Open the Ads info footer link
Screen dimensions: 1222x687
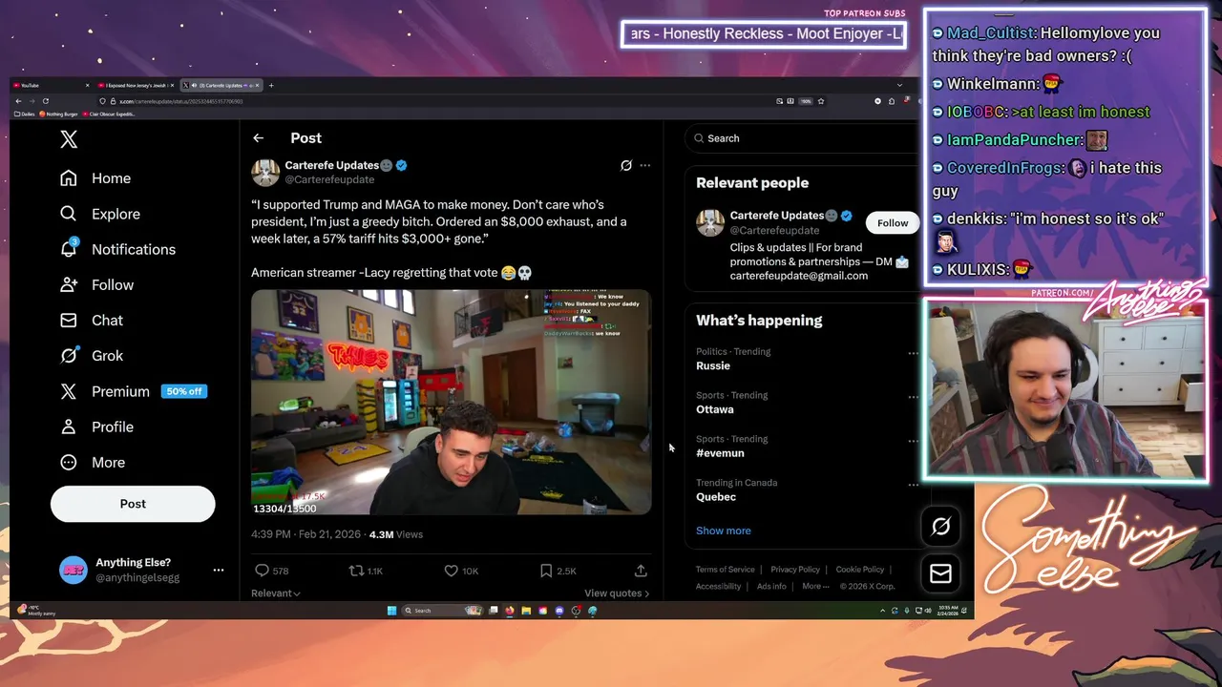771,587
